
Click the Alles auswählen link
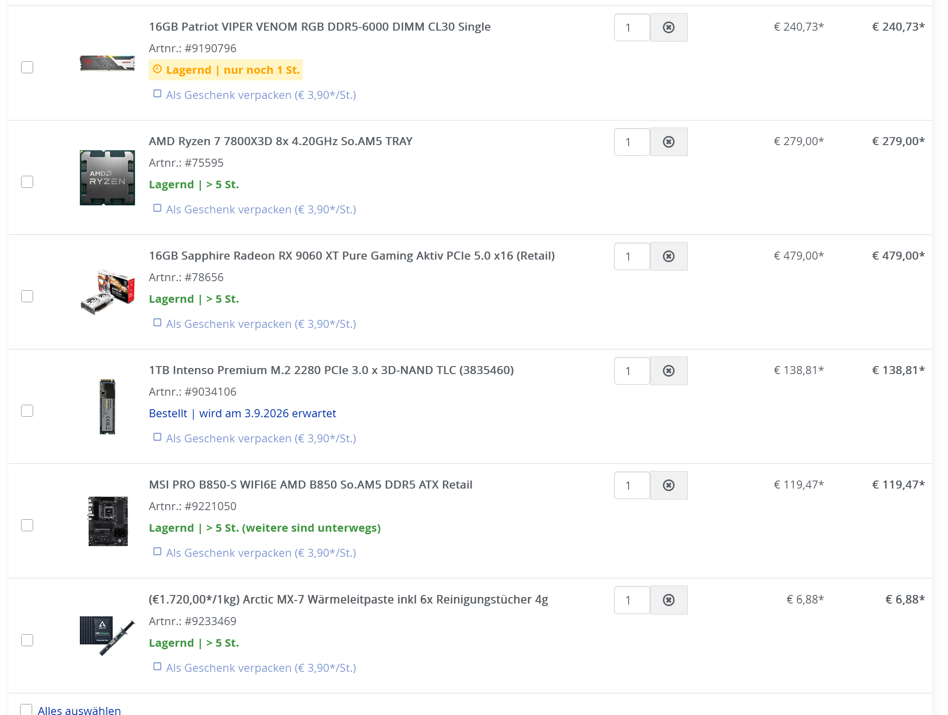79,710
